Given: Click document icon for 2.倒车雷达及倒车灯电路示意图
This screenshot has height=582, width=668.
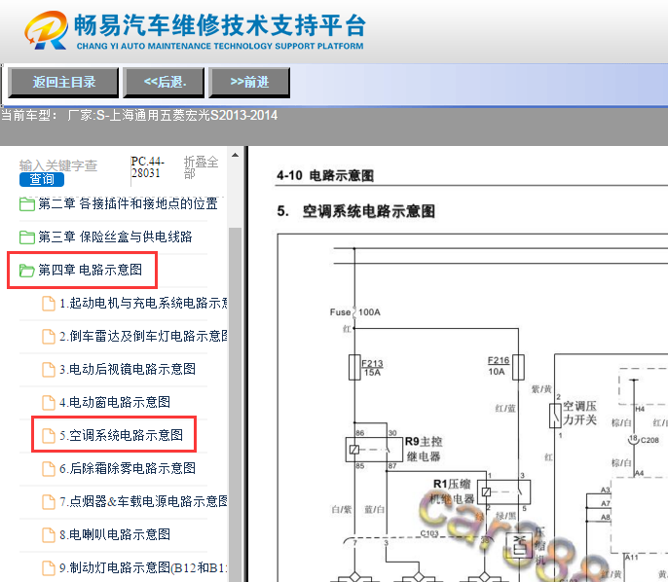Looking at the screenshot, I should click(49, 337).
